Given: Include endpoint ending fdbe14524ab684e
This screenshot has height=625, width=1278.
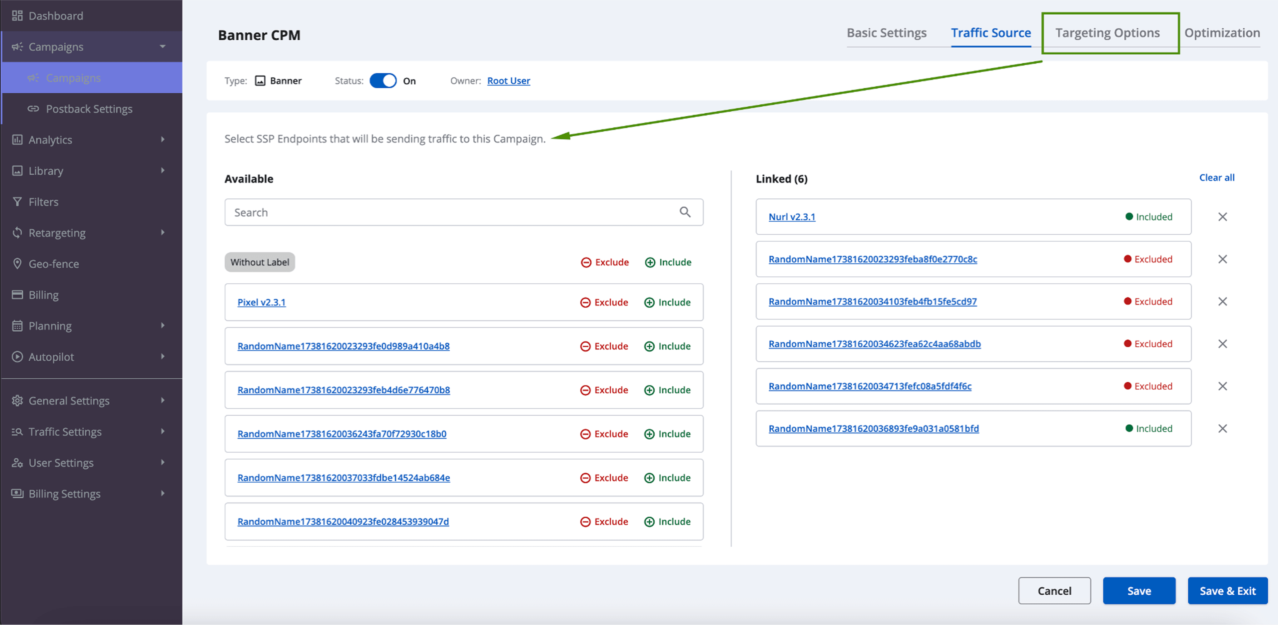Looking at the screenshot, I should click(667, 478).
